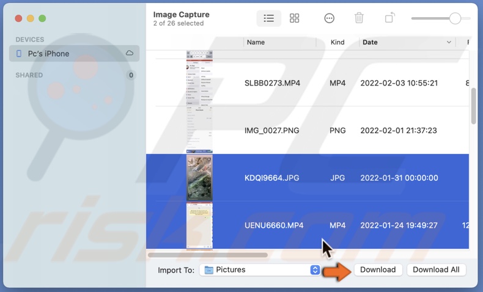Click the horizontal scrollbar under the list

208,255
